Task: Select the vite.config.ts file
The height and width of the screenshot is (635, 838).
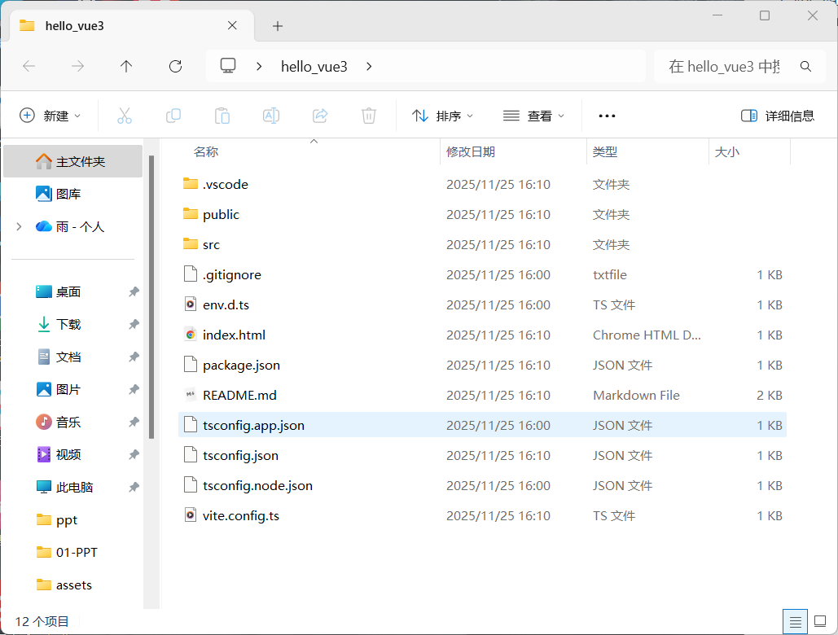Action: click(482, 515)
